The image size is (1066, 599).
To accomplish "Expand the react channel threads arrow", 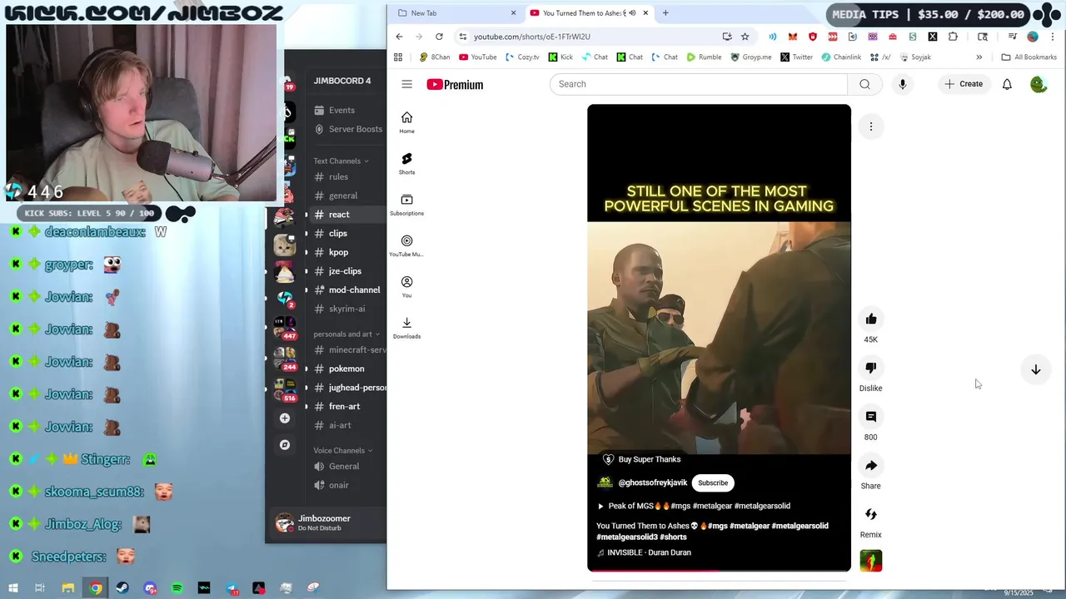I will 306,215.
